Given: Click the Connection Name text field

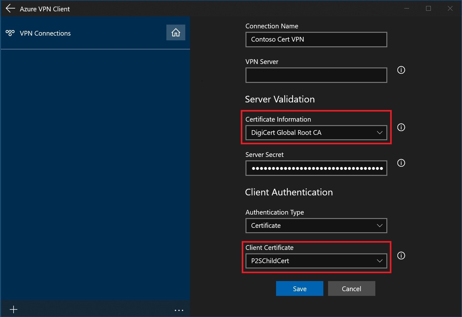Looking at the screenshot, I should 316,39.
